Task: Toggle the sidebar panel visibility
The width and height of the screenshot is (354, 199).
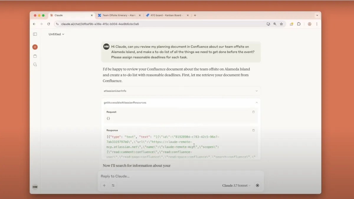Action: point(35,34)
